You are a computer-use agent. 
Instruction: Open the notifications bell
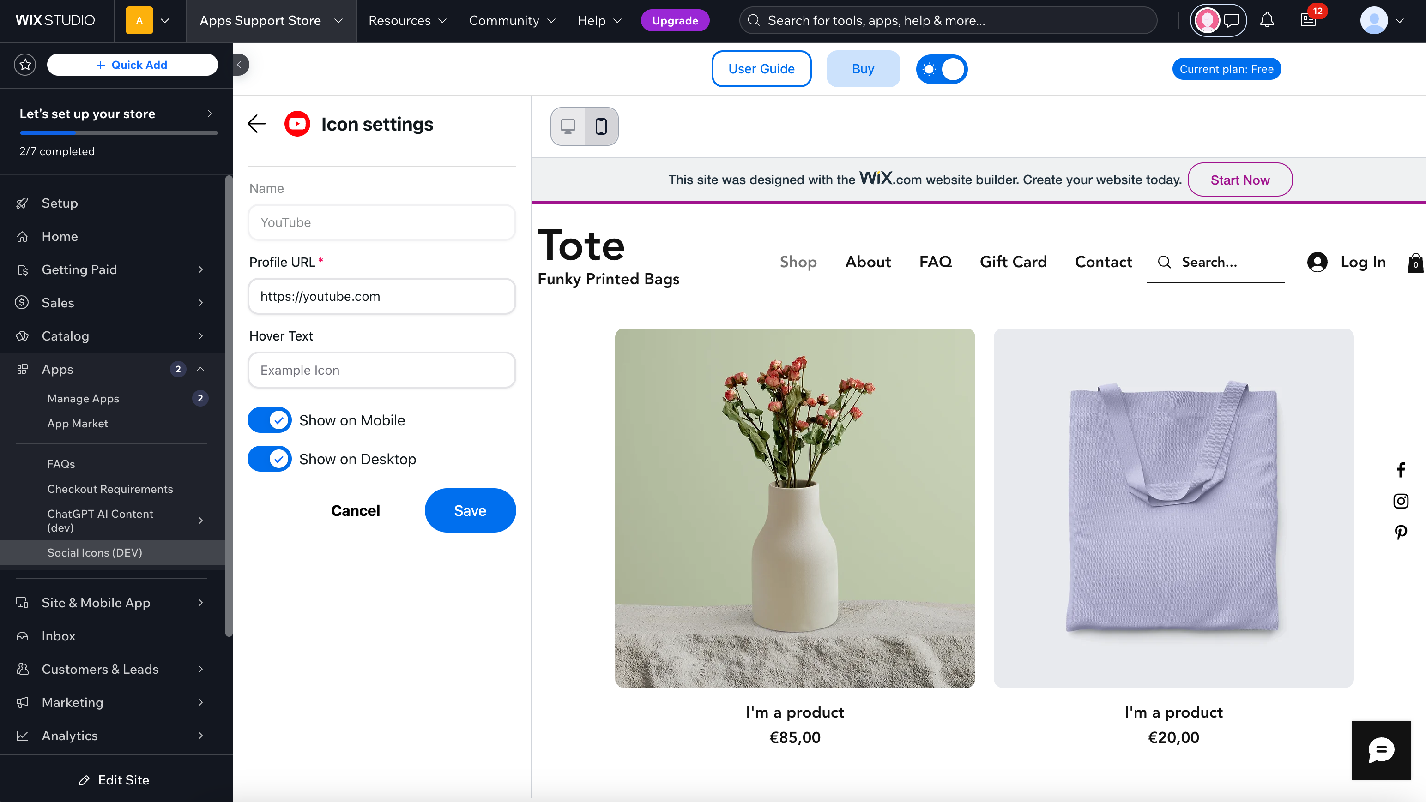[x=1267, y=20]
